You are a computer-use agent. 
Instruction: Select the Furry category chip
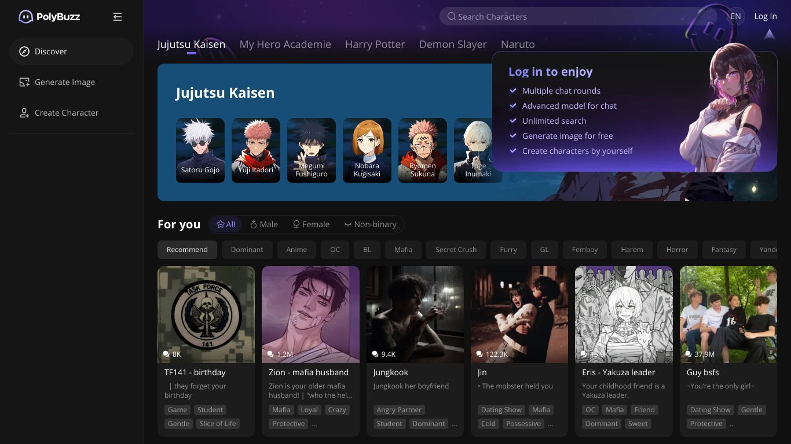tap(508, 250)
